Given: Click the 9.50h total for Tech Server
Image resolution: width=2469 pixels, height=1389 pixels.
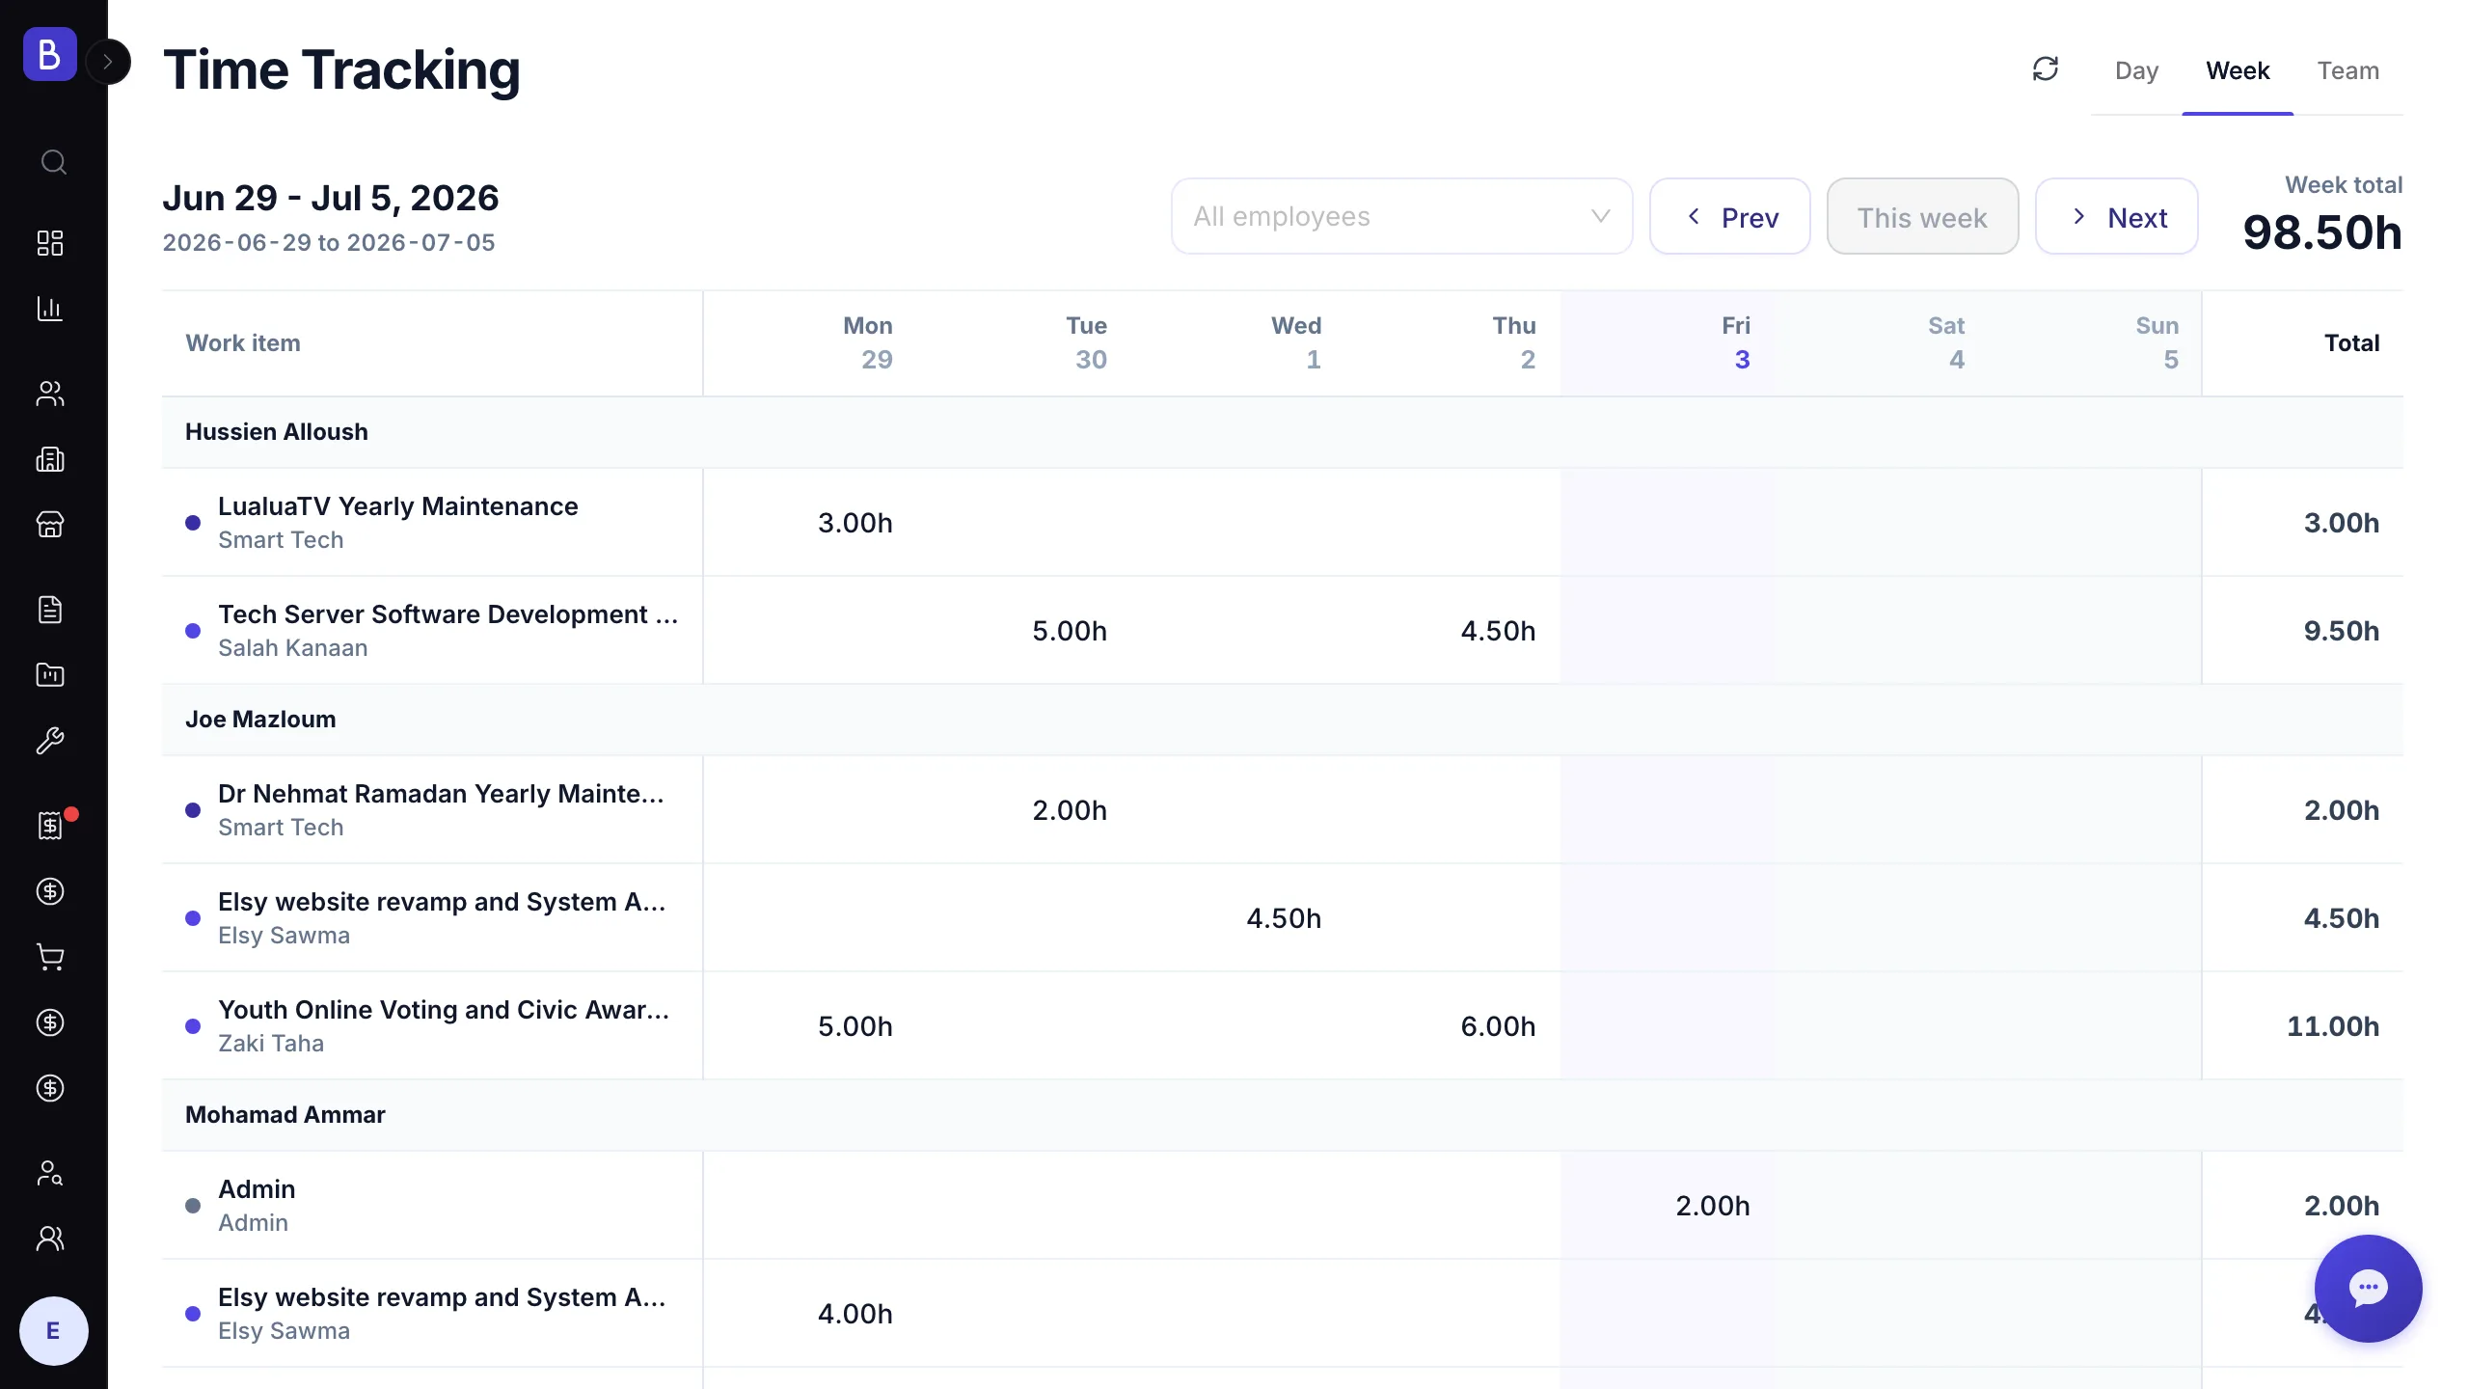Looking at the screenshot, I should coord(2341,631).
